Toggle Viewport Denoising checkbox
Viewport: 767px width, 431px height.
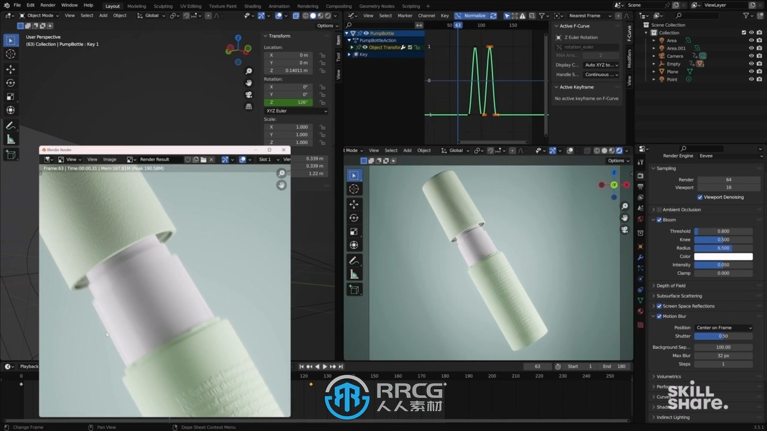700,197
